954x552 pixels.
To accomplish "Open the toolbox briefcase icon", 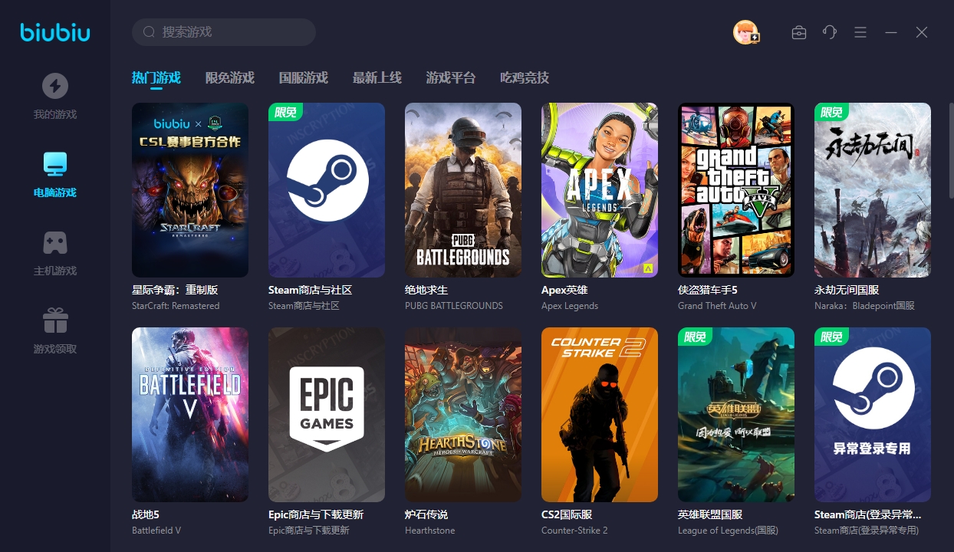I will click(x=799, y=32).
